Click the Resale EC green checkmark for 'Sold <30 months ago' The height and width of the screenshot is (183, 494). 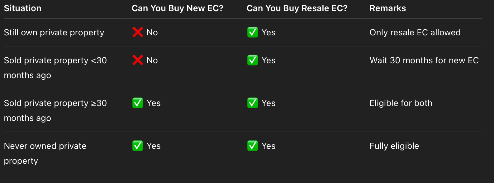253,60
